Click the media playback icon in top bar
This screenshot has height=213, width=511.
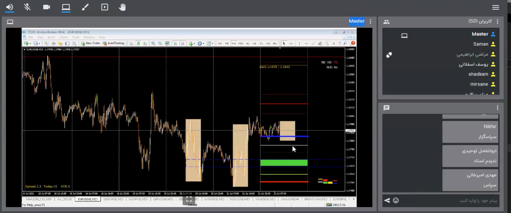coord(105,7)
